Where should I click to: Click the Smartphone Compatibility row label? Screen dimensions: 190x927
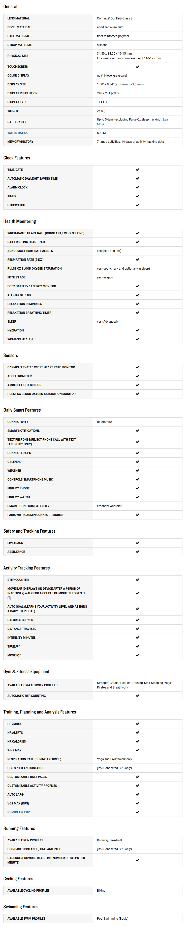point(28,506)
